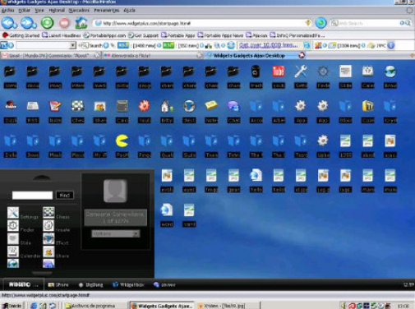The height and width of the screenshot is (309, 415).
Task: Click the Find button in start panel
Action: (x=65, y=195)
